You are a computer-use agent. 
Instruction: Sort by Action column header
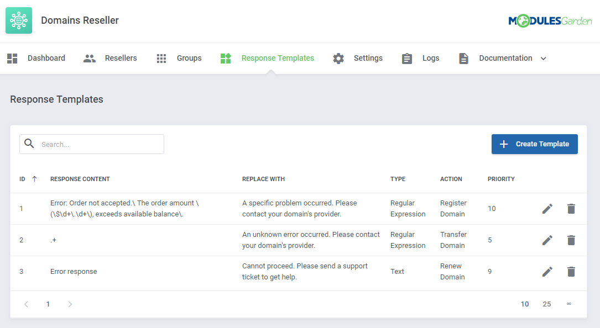(451, 179)
